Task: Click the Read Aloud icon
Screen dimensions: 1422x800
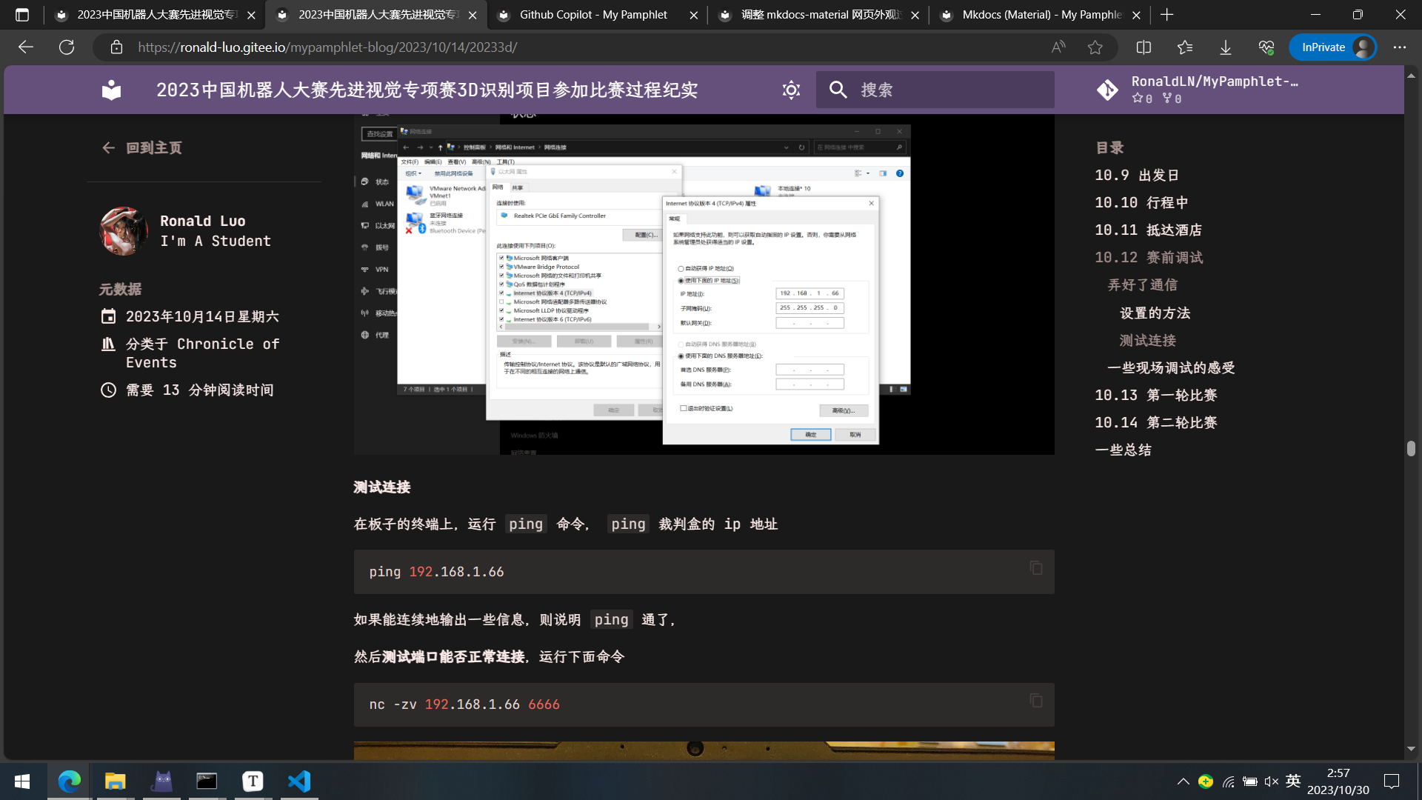Action: [1058, 47]
